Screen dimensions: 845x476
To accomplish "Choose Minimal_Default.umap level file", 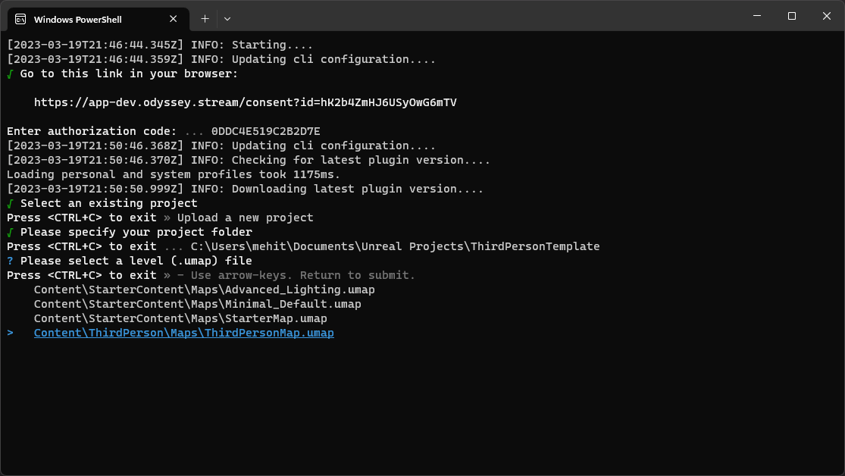I will click(x=197, y=304).
